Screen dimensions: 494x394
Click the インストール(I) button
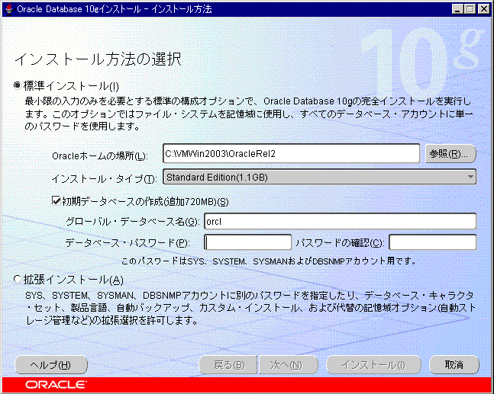pos(373,365)
